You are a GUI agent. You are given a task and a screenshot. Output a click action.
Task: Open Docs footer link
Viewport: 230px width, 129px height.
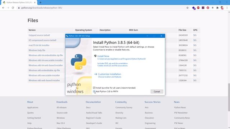click(88, 107)
